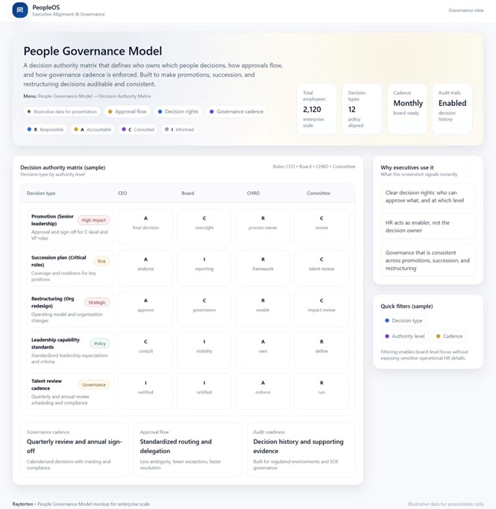
Task: Click the C Consulted legend chip
Action: coord(138,130)
